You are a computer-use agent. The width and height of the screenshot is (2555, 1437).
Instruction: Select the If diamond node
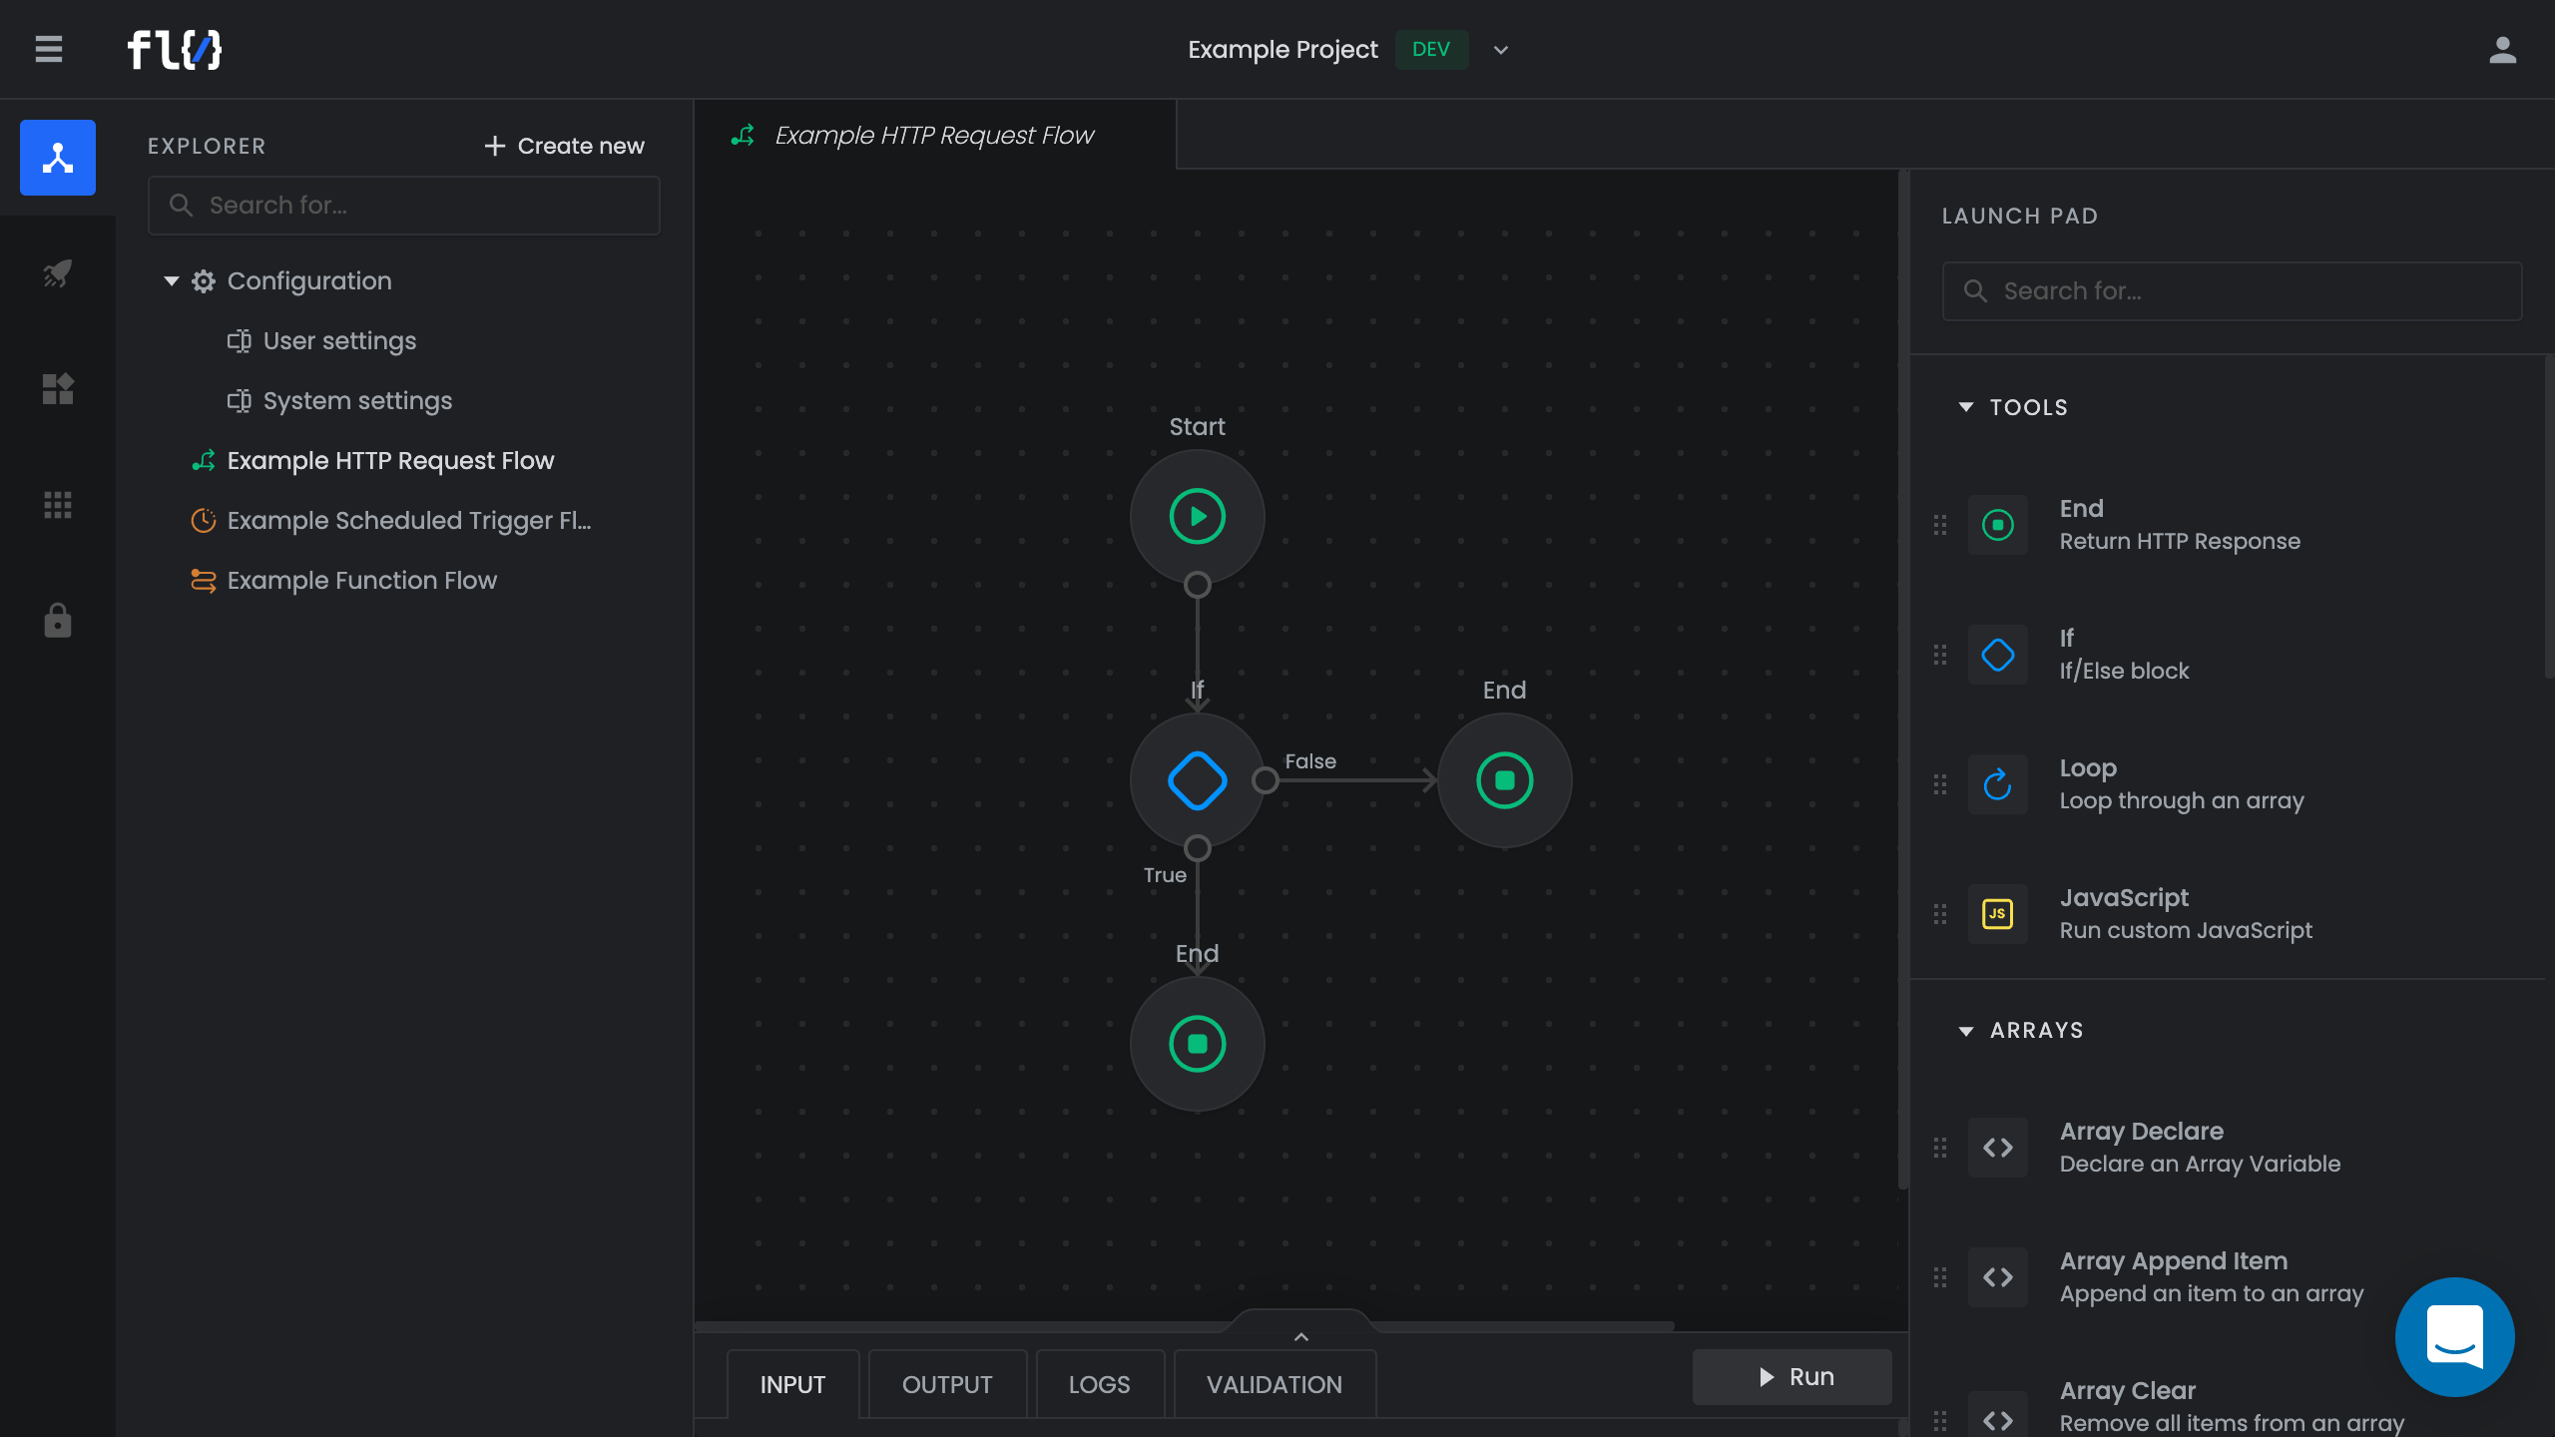click(1197, 780)
